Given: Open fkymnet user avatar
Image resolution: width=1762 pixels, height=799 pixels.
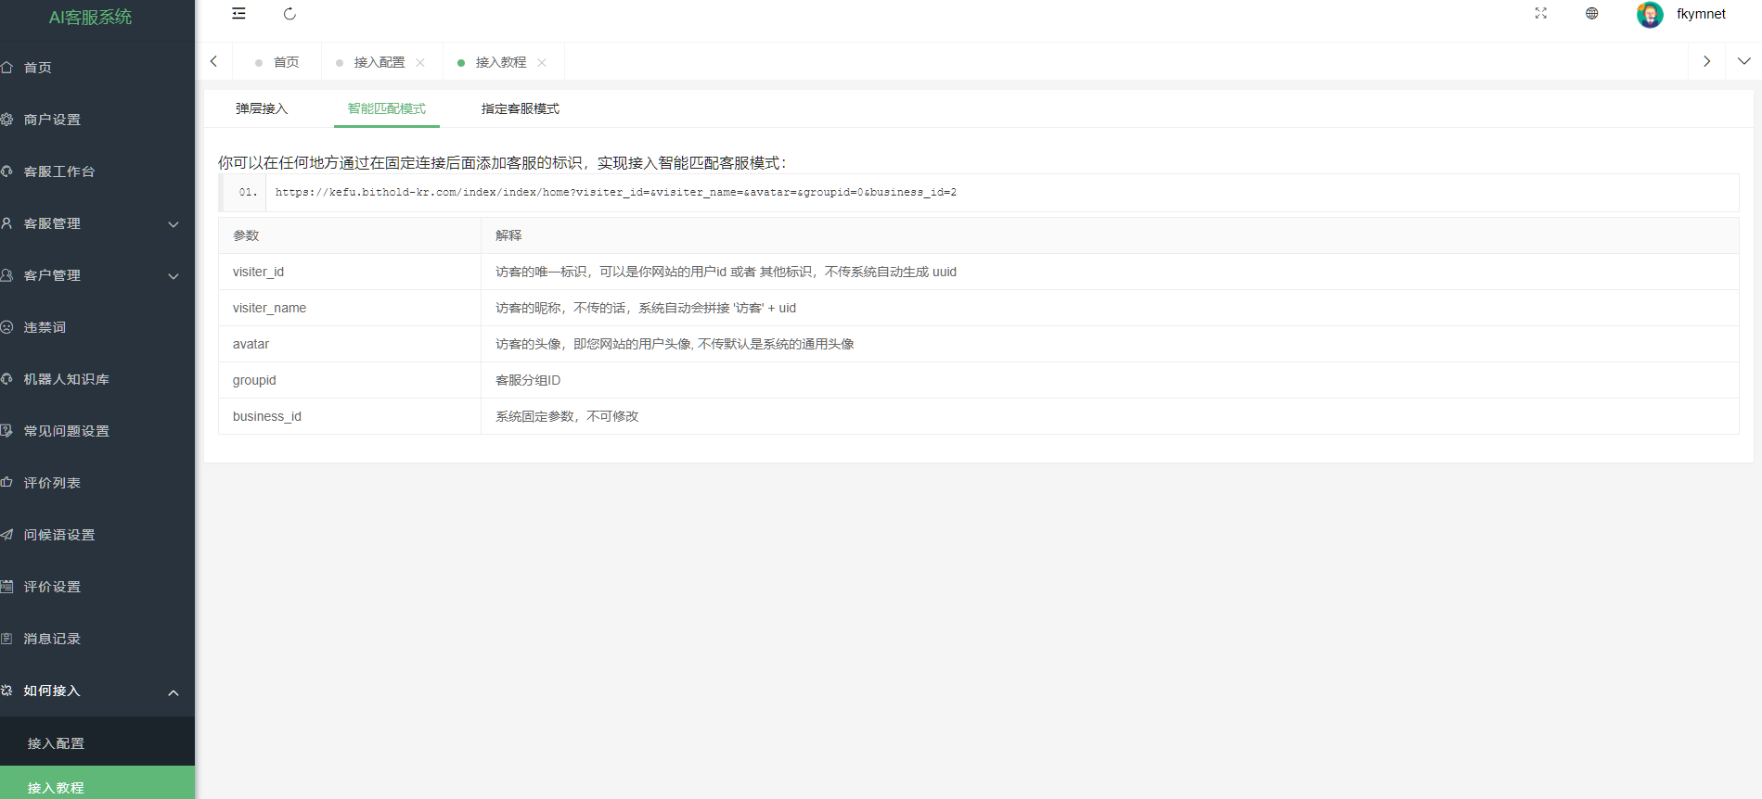Looking at the screenshot, I should coord(1650,15).
